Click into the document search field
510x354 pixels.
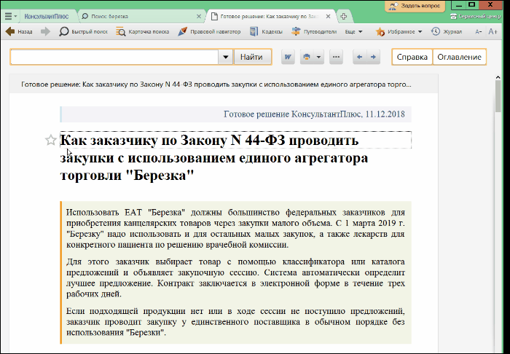click(x=114, y=57)
